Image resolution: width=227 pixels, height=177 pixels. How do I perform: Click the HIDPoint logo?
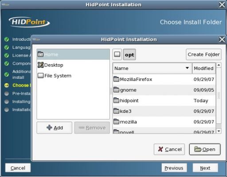point(29,22)
